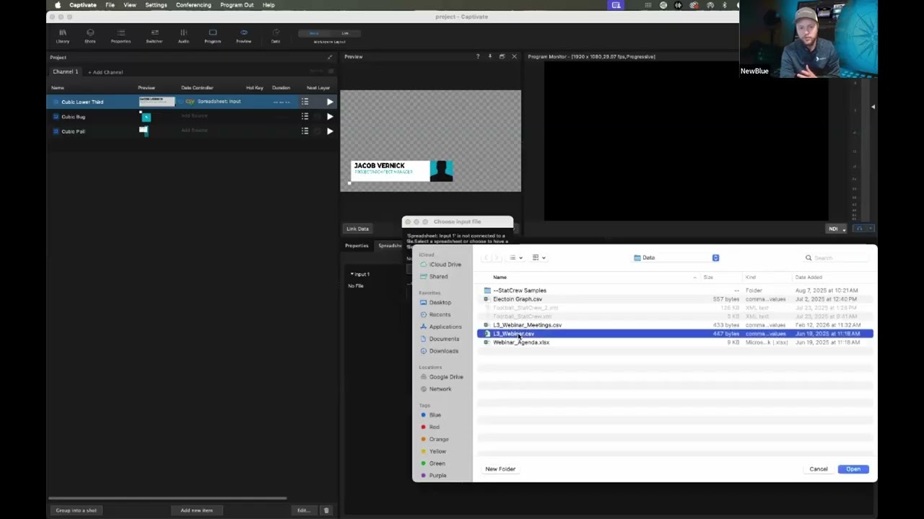Pop out the Preview panel window

click(502, 56)
